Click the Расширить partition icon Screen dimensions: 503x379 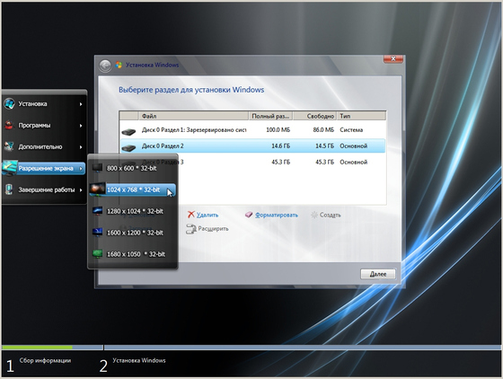click(191, 229)
